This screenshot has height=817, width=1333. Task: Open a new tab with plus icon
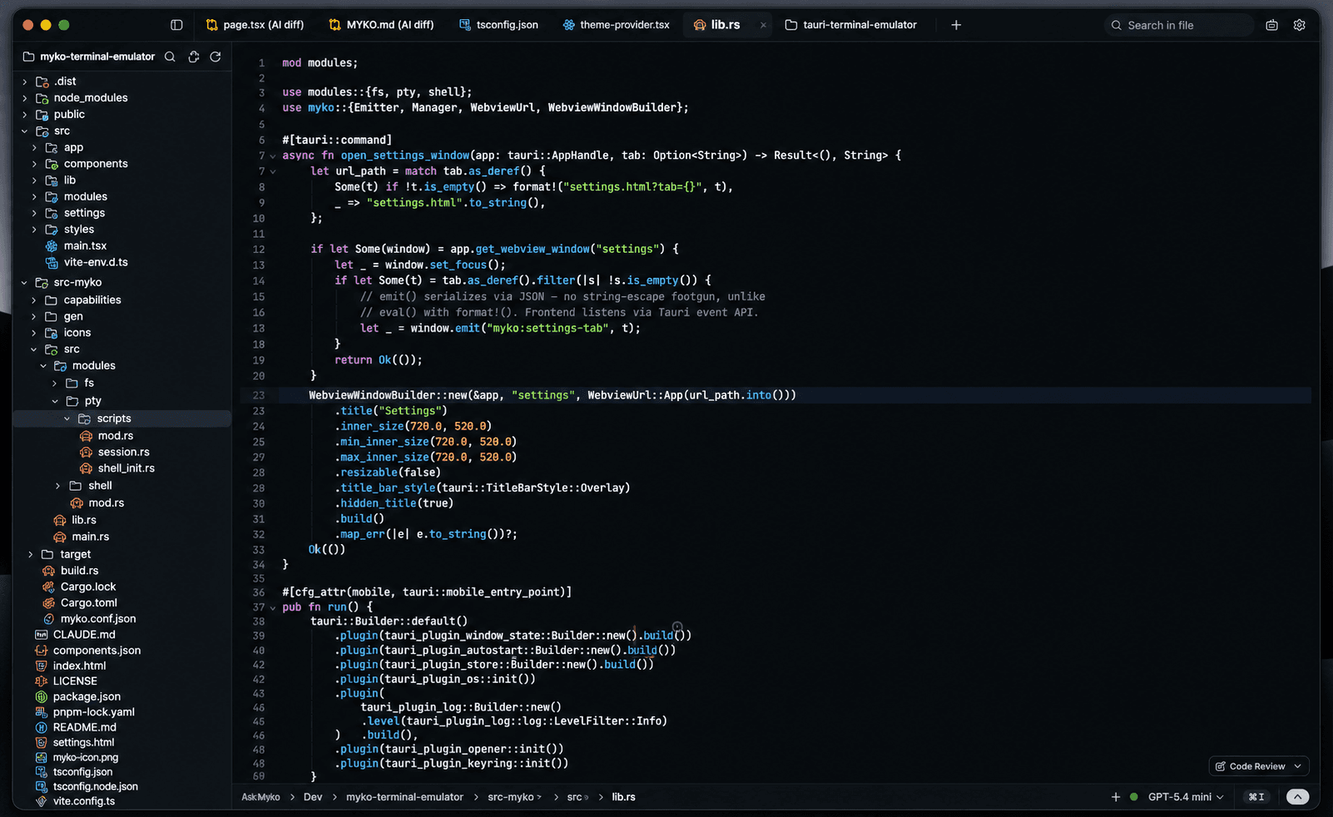[956, 25]
